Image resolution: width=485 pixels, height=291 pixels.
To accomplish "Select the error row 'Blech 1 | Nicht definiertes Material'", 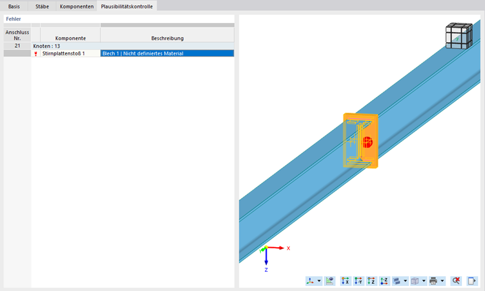I will (x=167, y=53).
